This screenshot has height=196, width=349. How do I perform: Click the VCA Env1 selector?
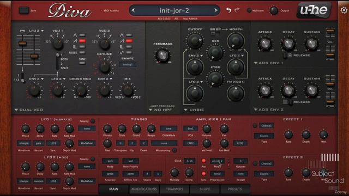pyautogui.click(x=190, y=128)
